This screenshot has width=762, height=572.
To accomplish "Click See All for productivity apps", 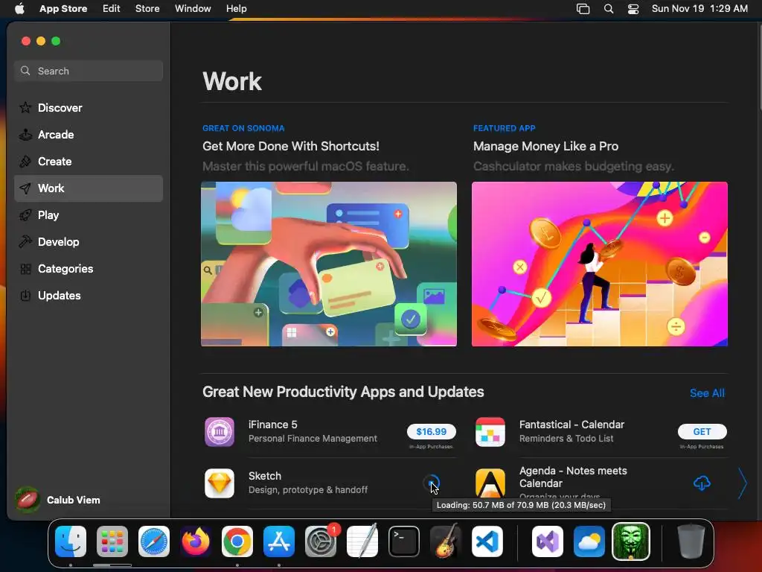I will pyautogui.click(x=707, y=393).
